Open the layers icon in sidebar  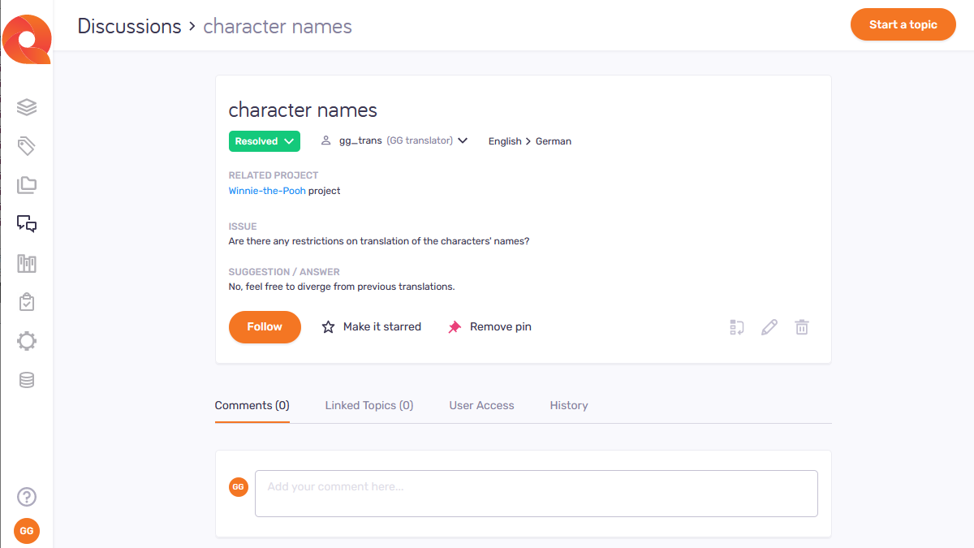27,107
